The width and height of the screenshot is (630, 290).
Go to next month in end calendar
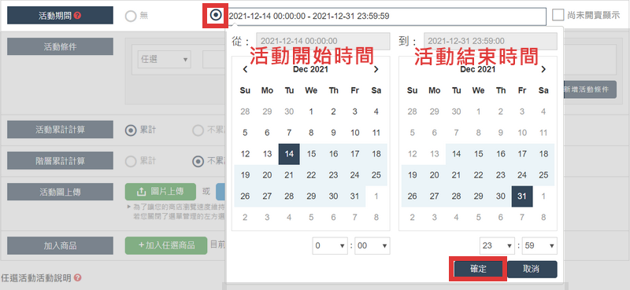[543, 69]
